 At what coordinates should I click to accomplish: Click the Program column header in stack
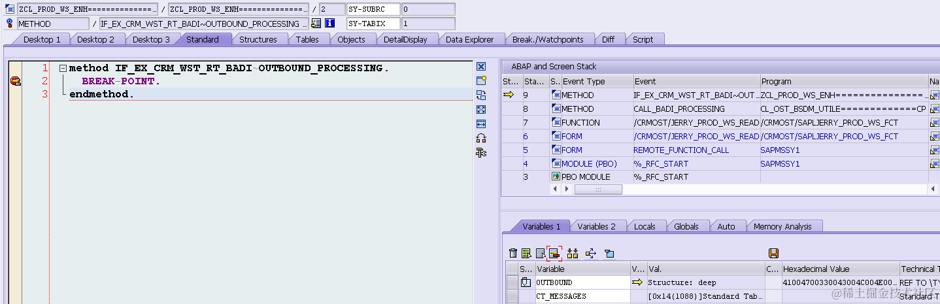844,82
